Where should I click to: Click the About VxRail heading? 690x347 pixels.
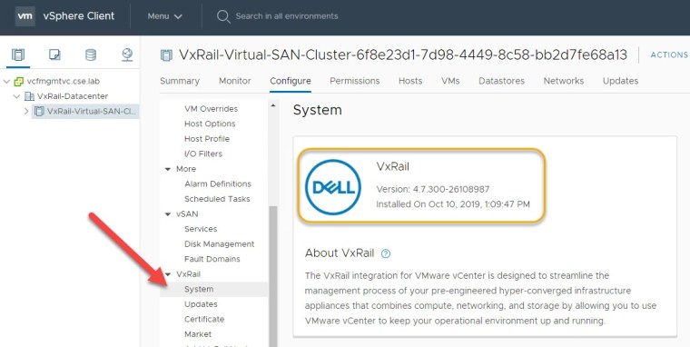[340, 253]
